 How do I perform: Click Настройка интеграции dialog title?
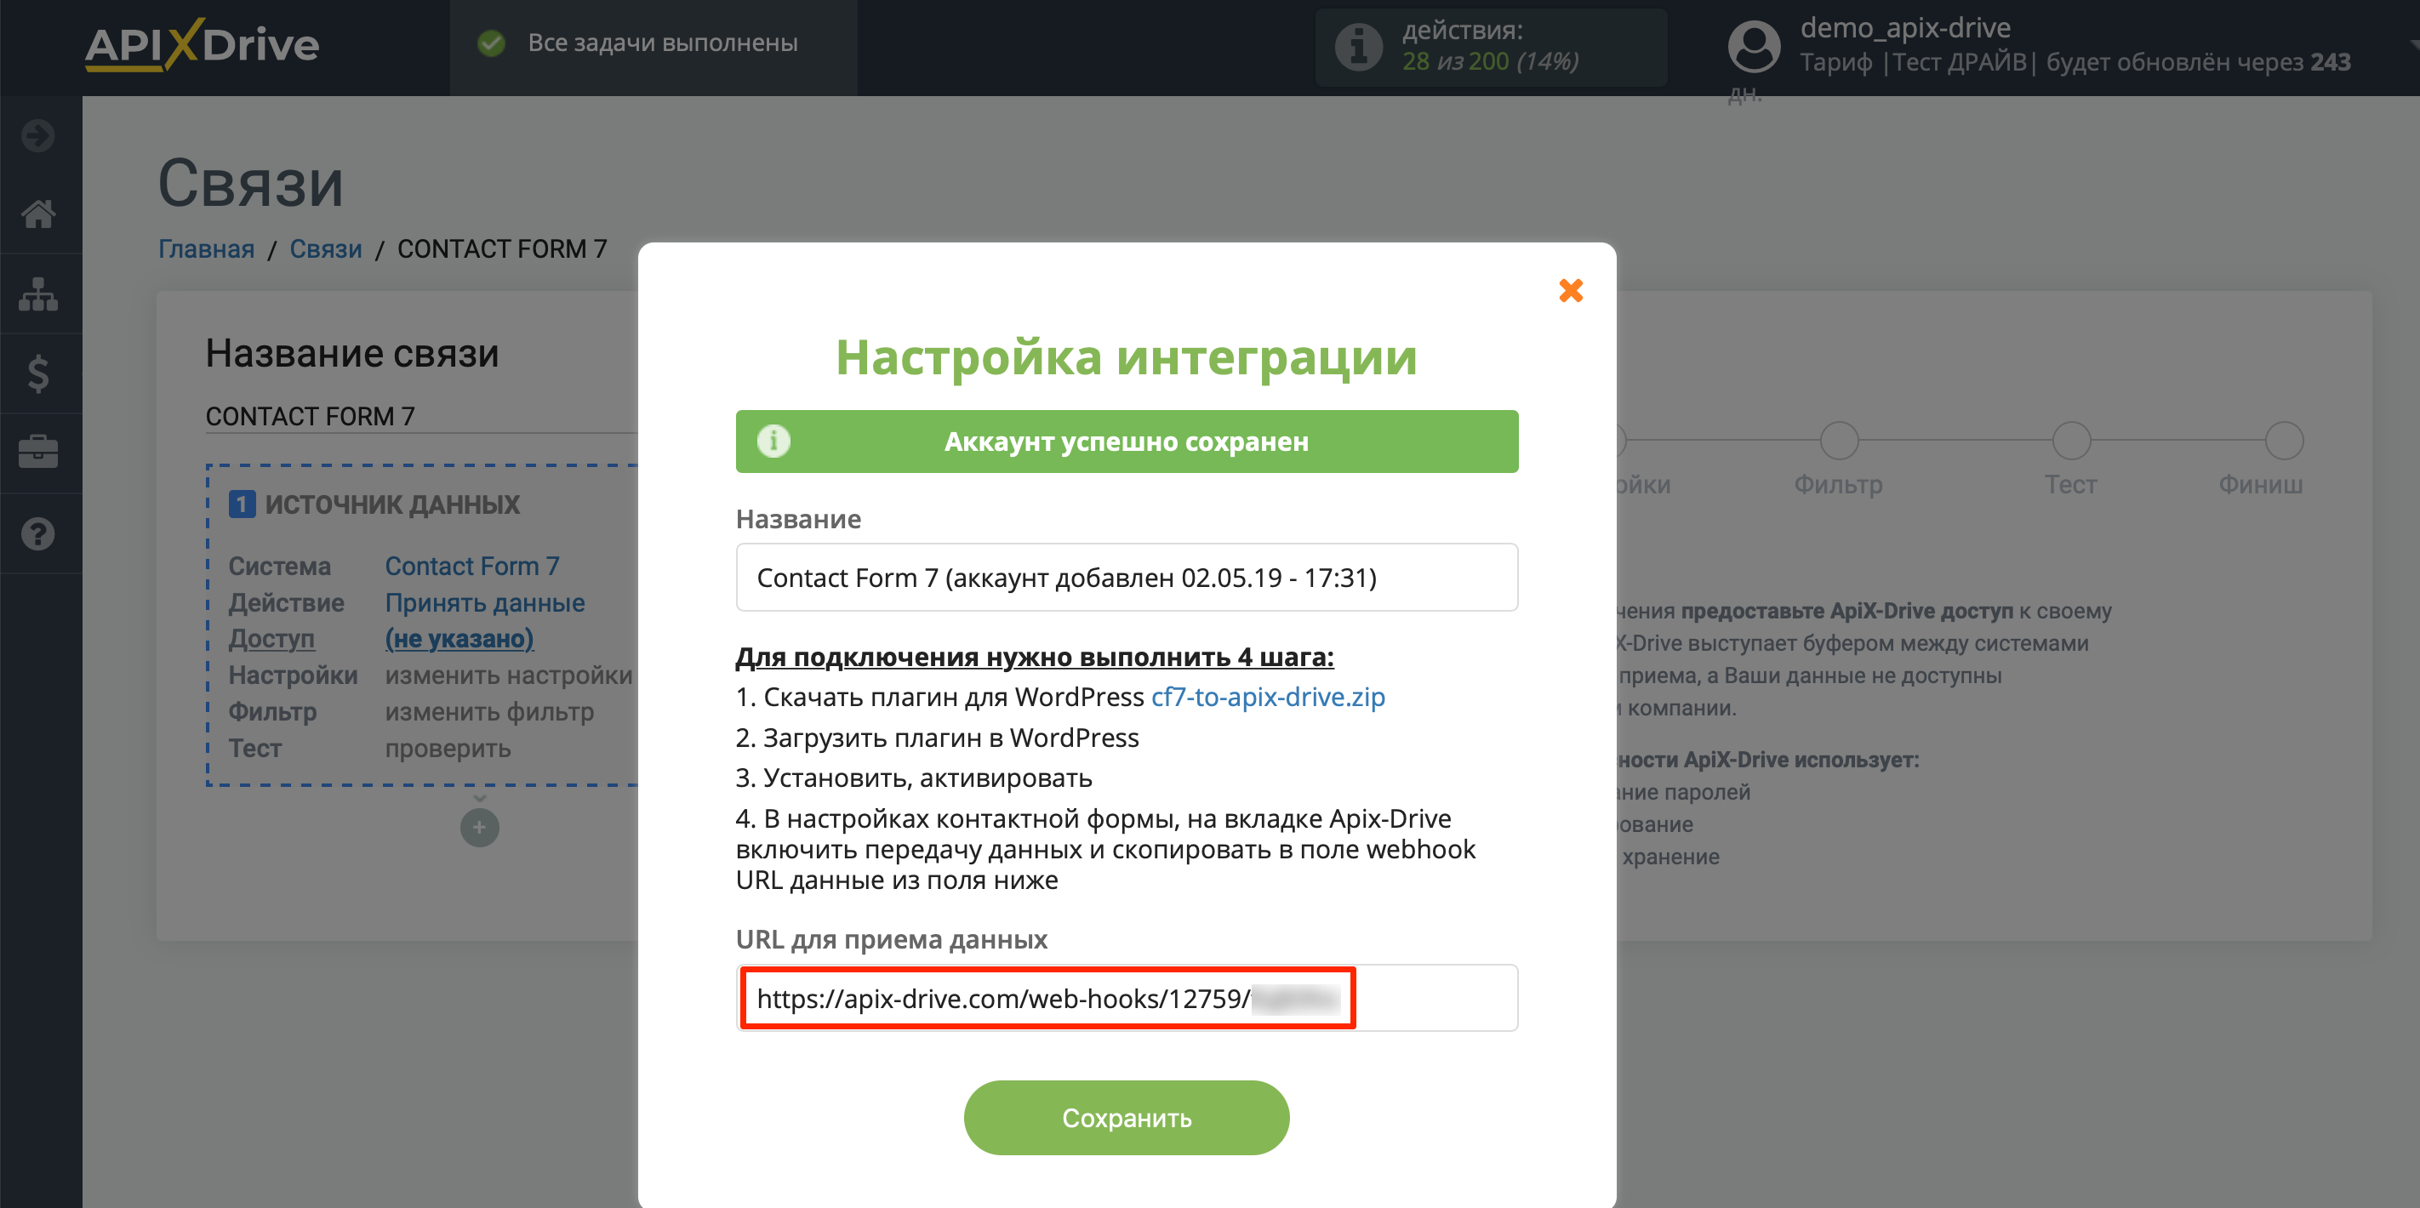(x=1126, y=357)
